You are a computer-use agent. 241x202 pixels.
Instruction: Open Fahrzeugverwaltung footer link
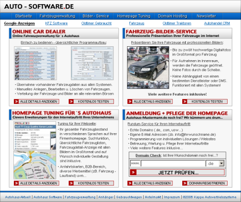[80, 197]
